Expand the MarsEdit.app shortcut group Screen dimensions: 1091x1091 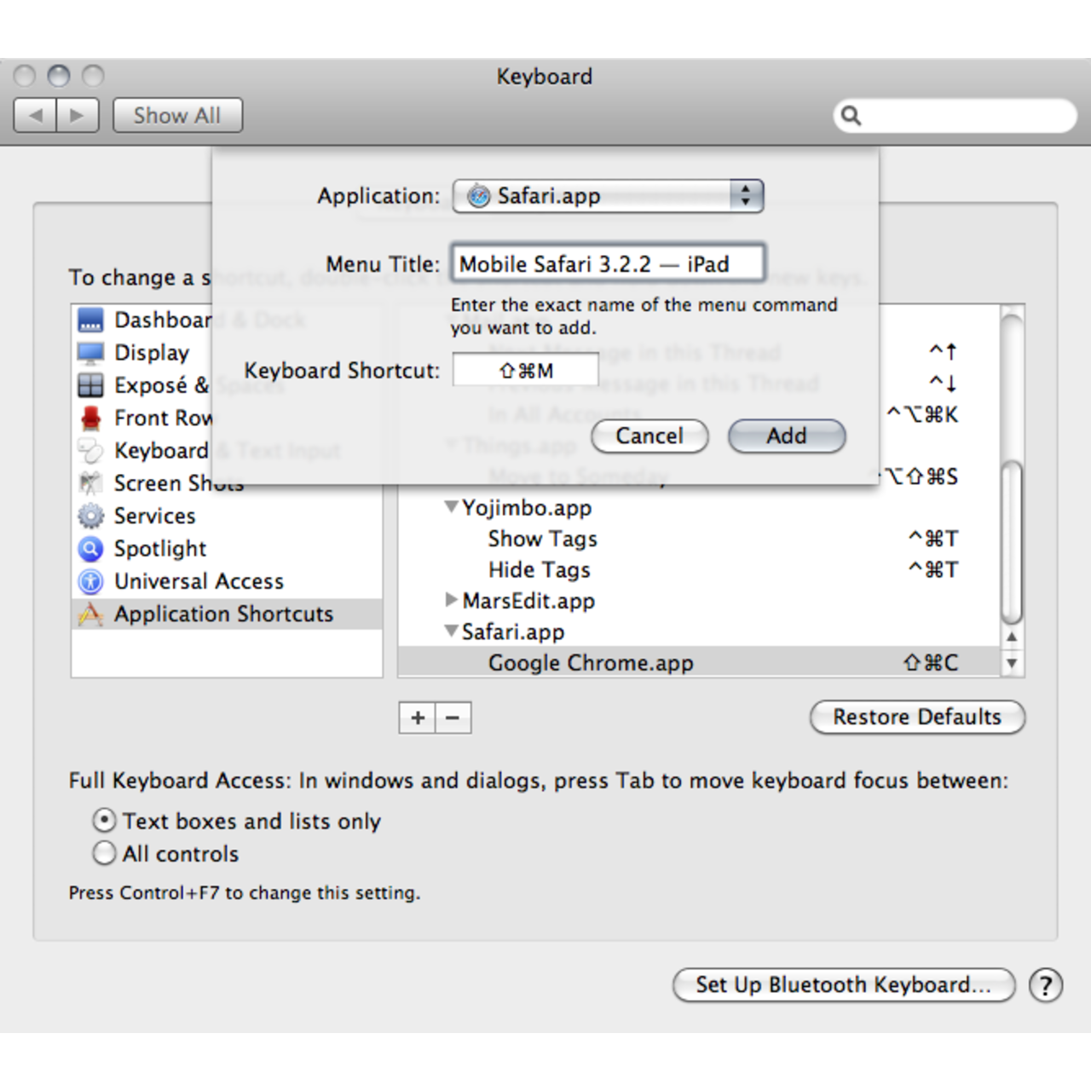[x=451, y=601]
